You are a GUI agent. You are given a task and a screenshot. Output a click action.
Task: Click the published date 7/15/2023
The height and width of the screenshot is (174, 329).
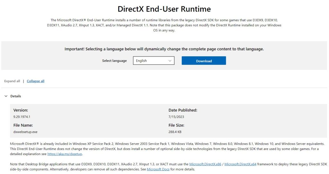point(176,117)
